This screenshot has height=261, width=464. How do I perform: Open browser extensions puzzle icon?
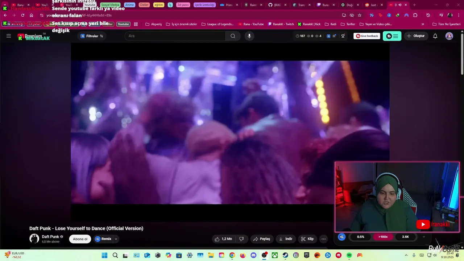pos(415,15)
